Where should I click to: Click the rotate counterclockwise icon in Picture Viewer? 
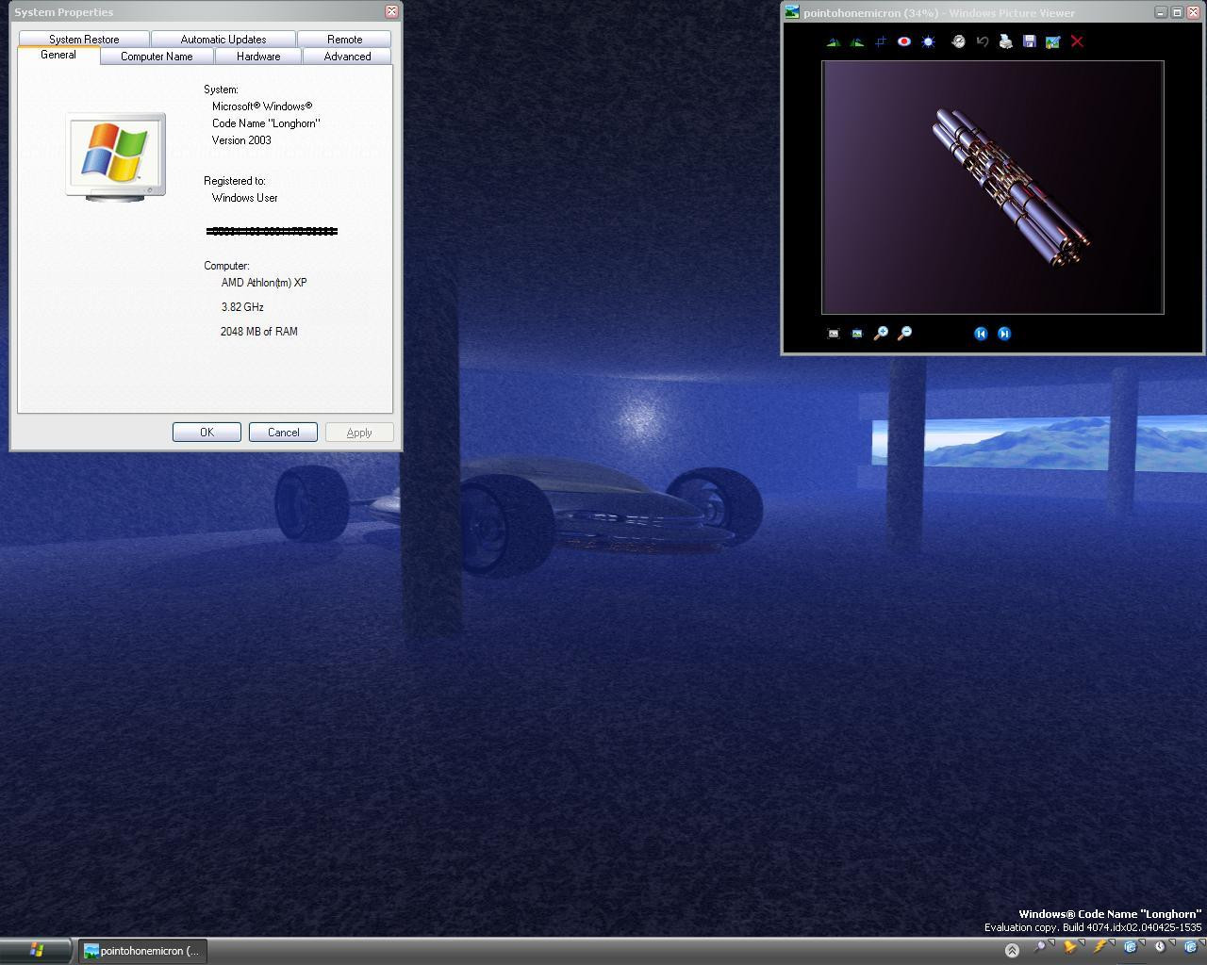coord(856,41)
